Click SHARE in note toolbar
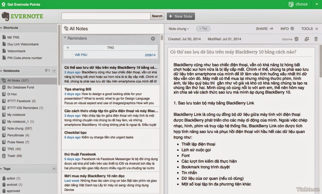The width and height of the screenshot is (322, 194). point(264,29)
